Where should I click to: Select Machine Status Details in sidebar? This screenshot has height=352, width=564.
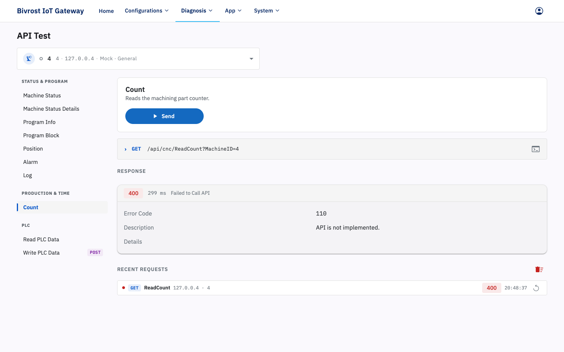coord(51,109)
